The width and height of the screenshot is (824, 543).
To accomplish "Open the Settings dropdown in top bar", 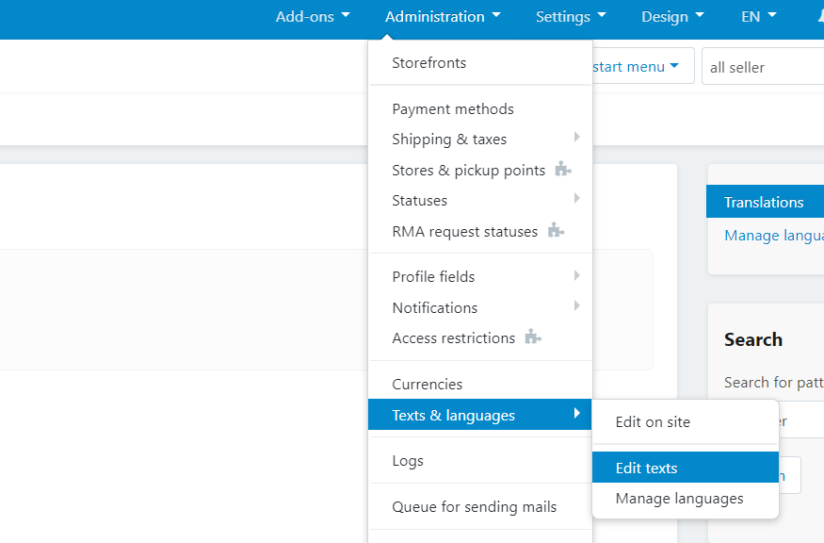I will pyautogui.click(x=571, y=16).
